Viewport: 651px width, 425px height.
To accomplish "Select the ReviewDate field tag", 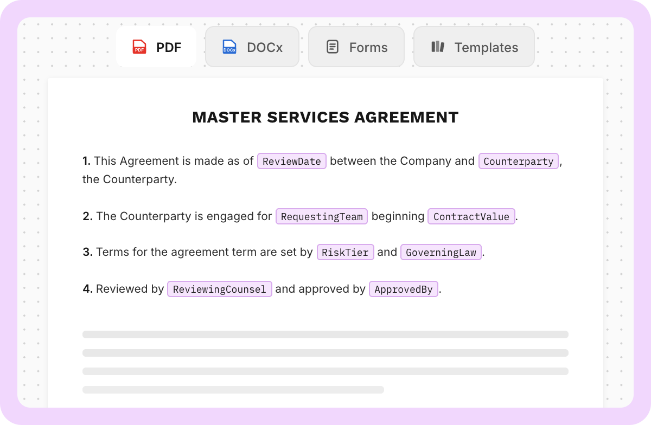I will (x=292, y=162).
